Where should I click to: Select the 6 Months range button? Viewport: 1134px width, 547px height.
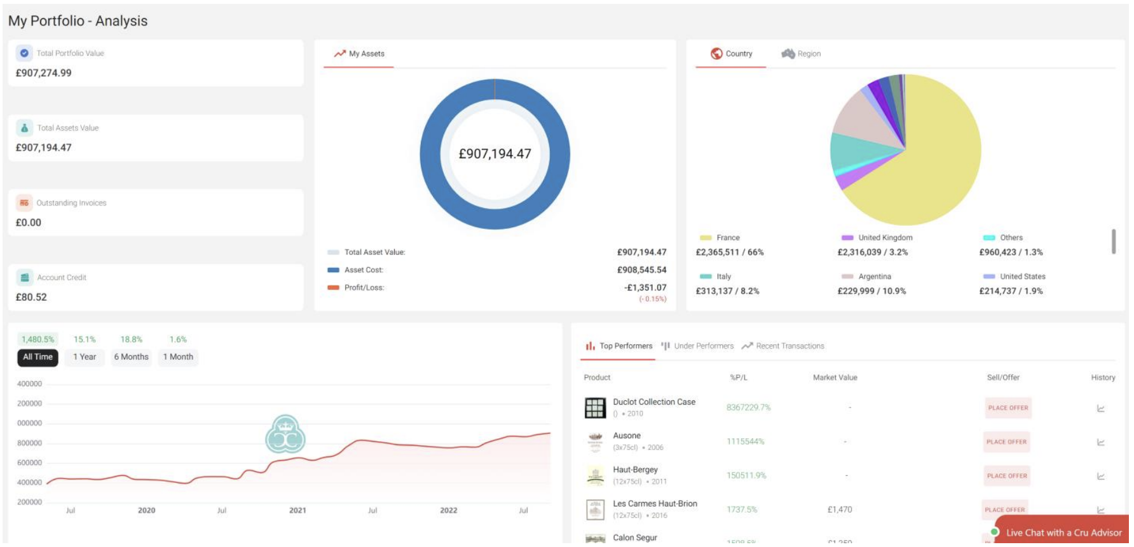pos(131,357)
